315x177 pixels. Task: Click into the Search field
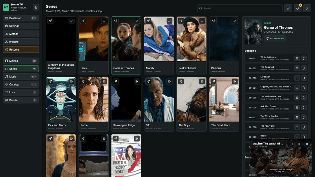240,8
